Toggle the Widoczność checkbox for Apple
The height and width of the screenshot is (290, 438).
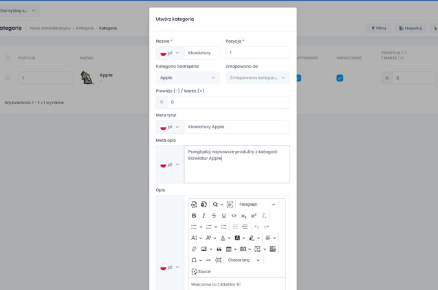coord(340,78)
